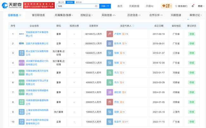Open 宝能新能源汽车集团 company logo
This screenshot has width=206, height=128.
tap(22, 34)
